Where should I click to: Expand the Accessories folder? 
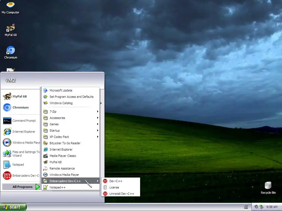(71, 118)
